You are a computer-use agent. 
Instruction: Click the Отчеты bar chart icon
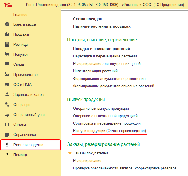point(7,124)
